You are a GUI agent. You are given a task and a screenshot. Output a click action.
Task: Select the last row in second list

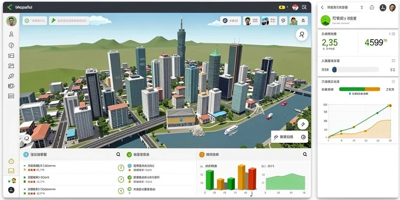(x=160, y=191)
